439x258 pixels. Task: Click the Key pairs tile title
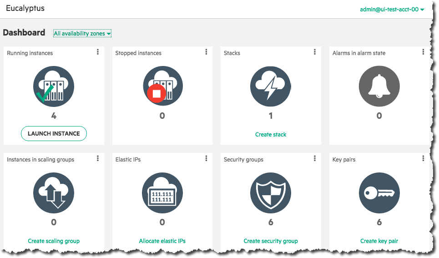[x=344, y=160]
